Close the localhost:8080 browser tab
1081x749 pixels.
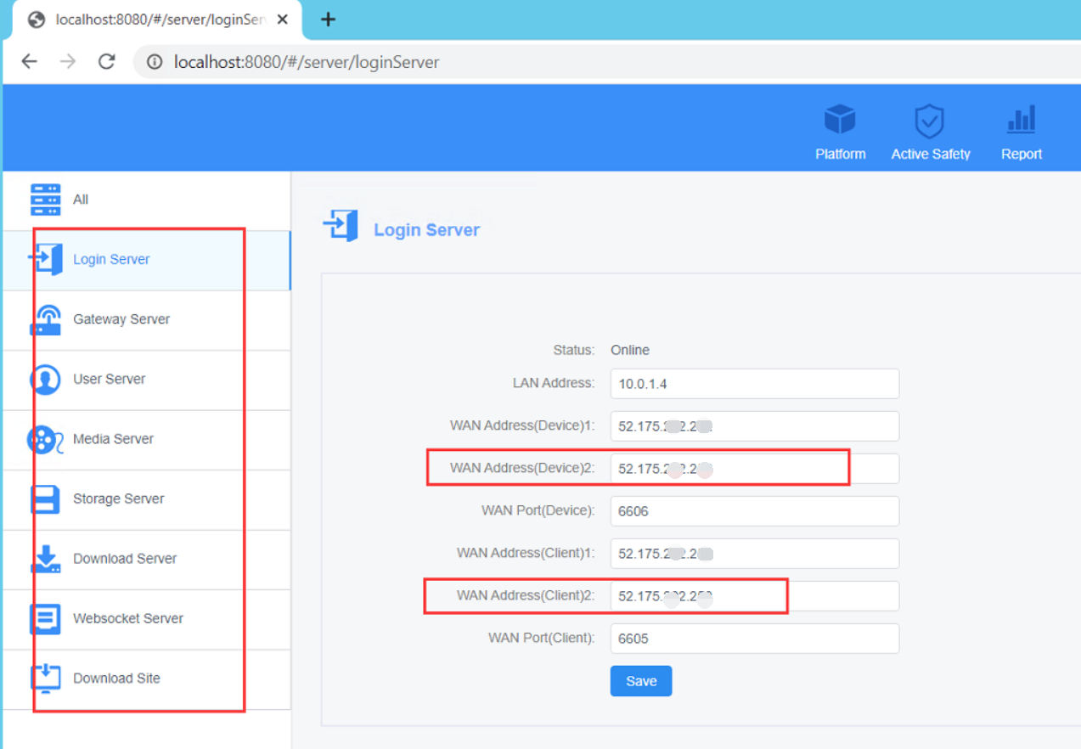[283, 20]
